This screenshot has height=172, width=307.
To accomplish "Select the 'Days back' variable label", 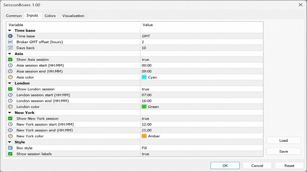I will tap(26, 48).
